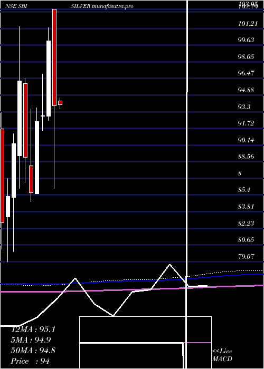Click the '50MA : 94.8' readout
The image size is (264, 369).
click(33, 351)
